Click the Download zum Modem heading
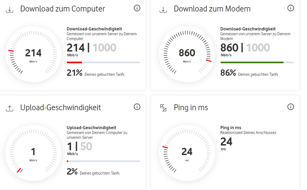 pyautogui.click(x=212, y=9)
